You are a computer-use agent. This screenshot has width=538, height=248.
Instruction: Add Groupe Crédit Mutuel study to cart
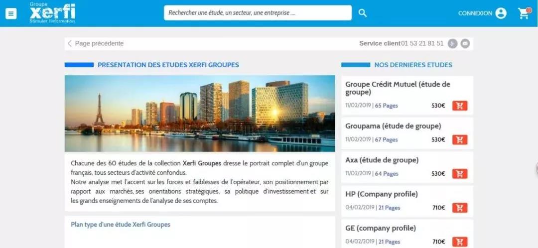pos(460,106)
